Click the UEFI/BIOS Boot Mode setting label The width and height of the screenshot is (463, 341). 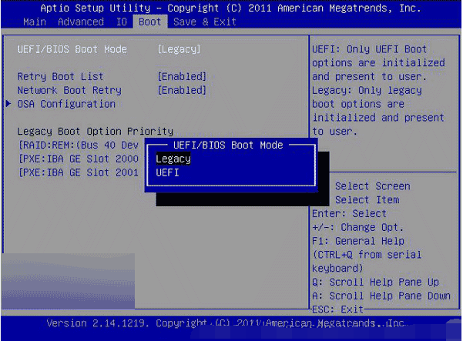[72, 49]
